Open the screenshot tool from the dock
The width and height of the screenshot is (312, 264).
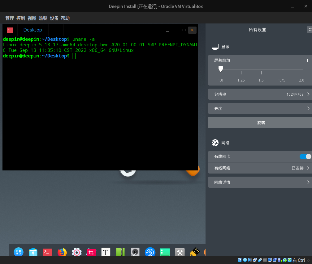click(91, 252)
